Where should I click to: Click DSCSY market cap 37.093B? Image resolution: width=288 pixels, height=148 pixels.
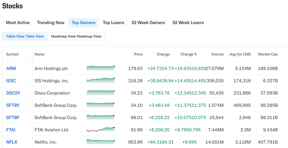pos(269,93)
